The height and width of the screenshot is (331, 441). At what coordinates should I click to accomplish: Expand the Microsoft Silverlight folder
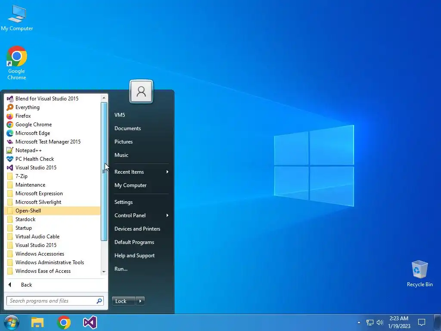pos(52,202)
